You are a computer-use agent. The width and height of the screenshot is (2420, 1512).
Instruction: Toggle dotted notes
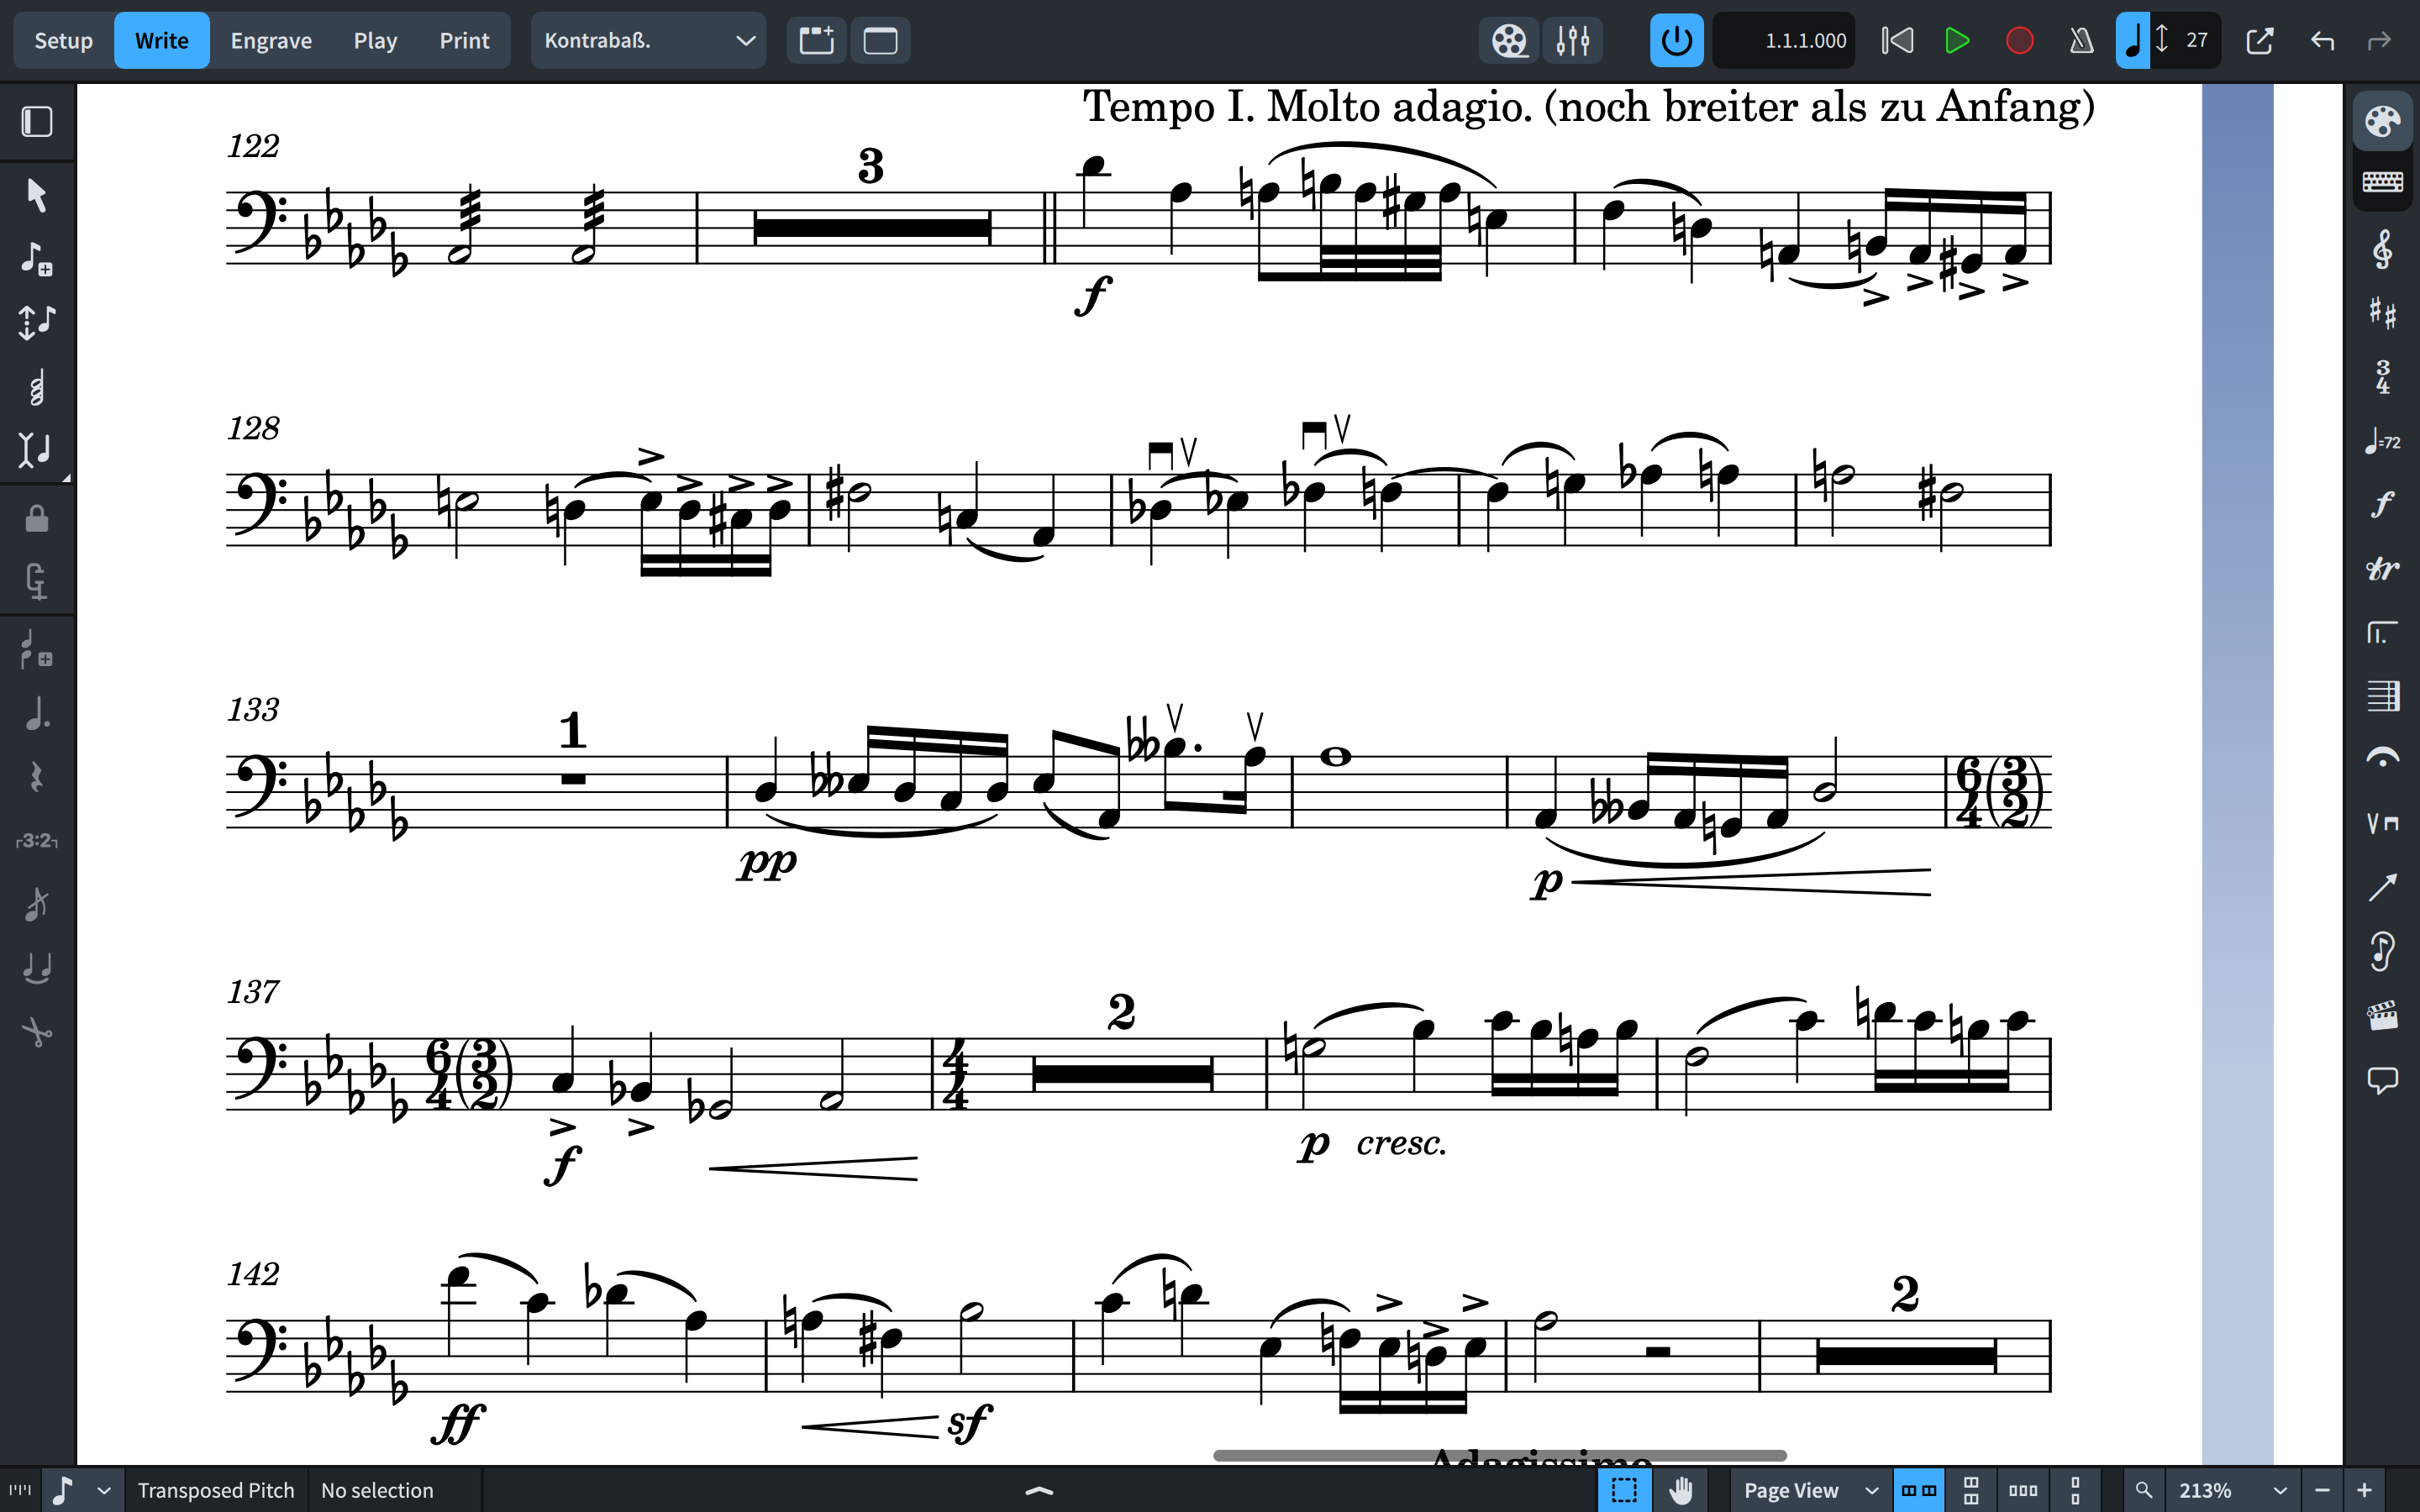click(37, 713)
